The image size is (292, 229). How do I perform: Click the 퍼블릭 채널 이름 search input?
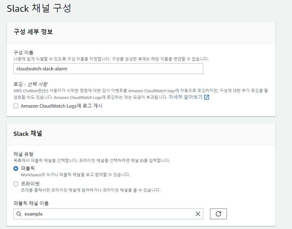(108, 214)
